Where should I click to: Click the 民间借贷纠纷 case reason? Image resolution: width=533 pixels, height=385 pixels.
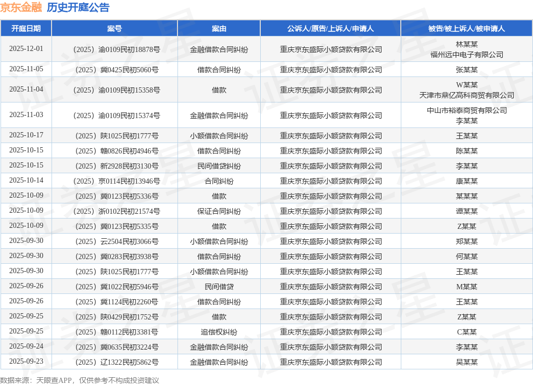pos(219,166)
